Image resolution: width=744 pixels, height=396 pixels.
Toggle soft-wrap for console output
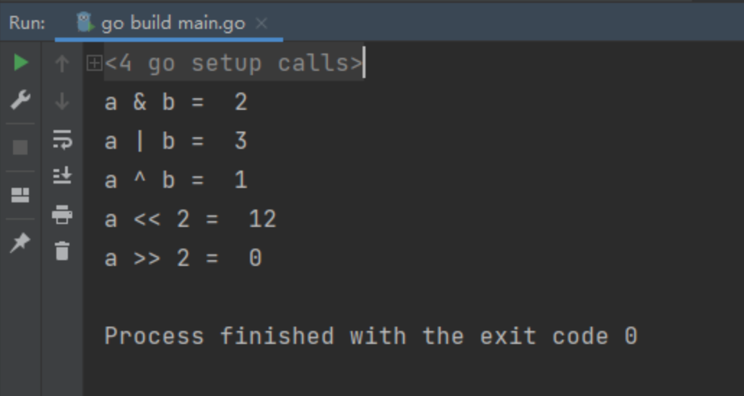(62, 139)
